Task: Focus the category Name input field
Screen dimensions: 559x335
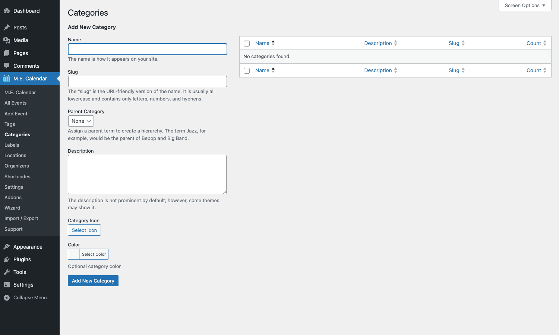Action: click(x=148, y=49)
